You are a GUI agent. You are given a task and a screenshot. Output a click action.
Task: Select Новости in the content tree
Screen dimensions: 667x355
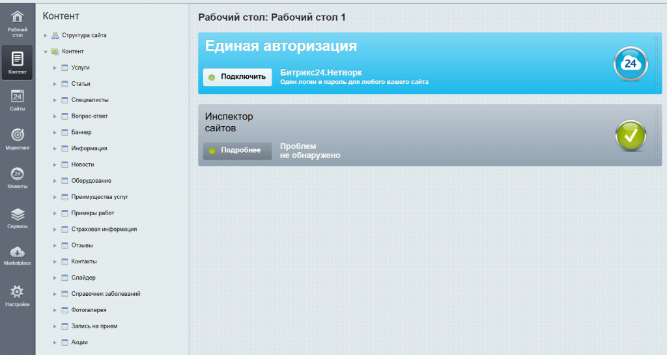pyautogui.click(x=83, y=164)
